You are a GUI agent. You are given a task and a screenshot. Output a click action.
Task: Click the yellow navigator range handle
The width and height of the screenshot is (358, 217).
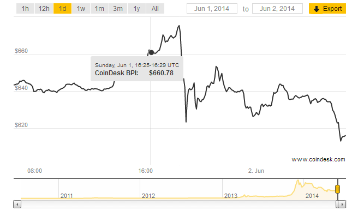(x=337, y=189)
